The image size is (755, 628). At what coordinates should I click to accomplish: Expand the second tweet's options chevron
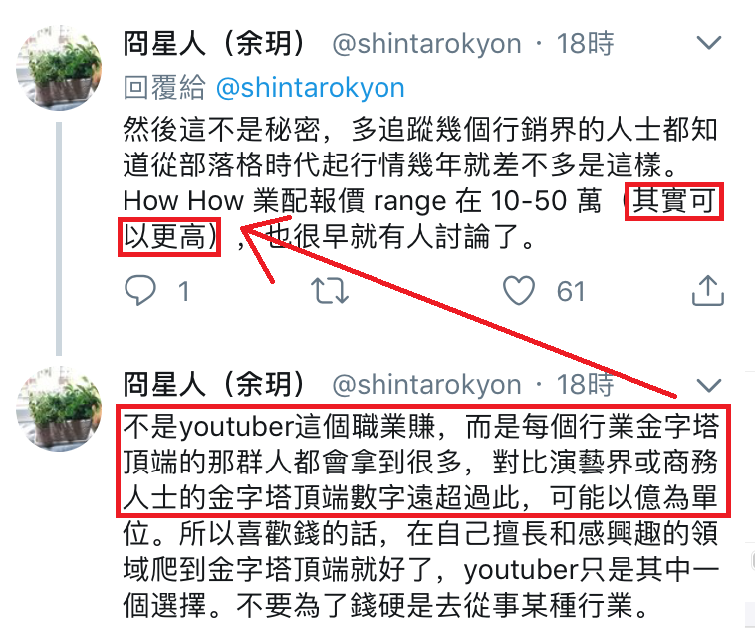[x=709, y=385]
